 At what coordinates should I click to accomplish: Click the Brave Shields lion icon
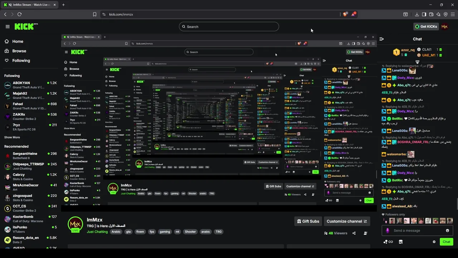[345, 14]
